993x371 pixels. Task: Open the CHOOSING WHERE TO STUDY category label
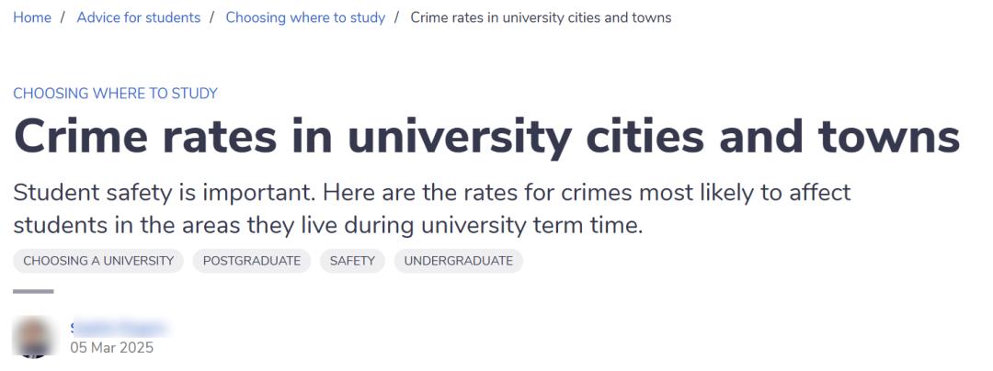[115, 94]
